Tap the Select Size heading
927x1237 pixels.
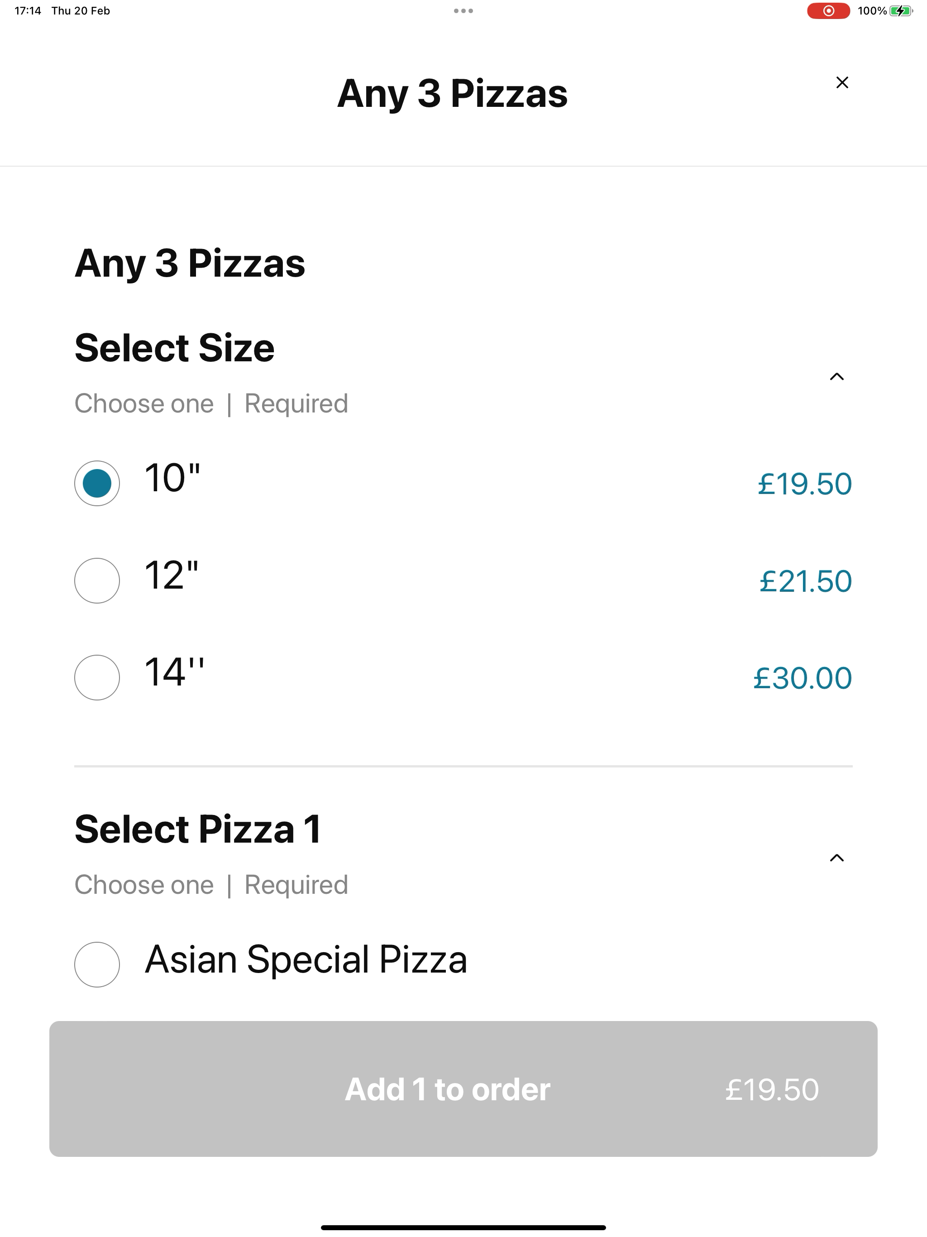coord(174,348)
